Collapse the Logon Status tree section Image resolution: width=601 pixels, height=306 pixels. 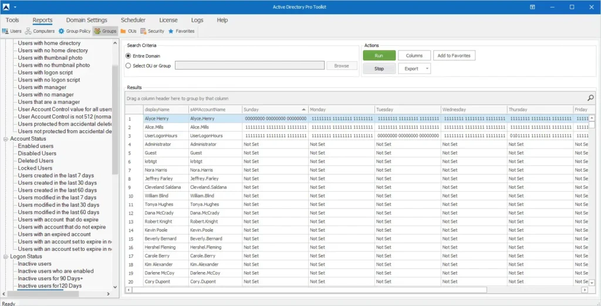tap(6, 256)
